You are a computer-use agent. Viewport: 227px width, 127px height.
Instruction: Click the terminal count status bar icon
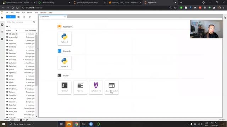pos(21,120)
